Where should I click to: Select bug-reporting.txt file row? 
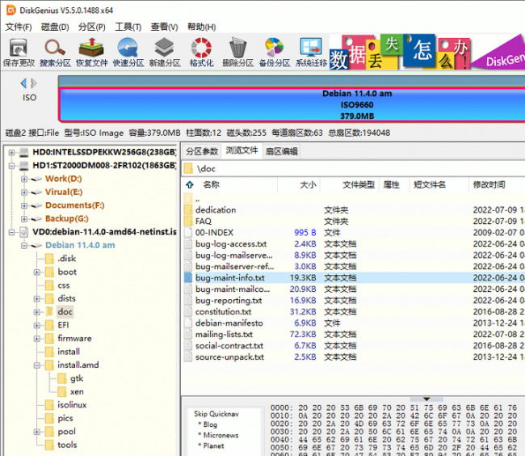coord(355,301)
